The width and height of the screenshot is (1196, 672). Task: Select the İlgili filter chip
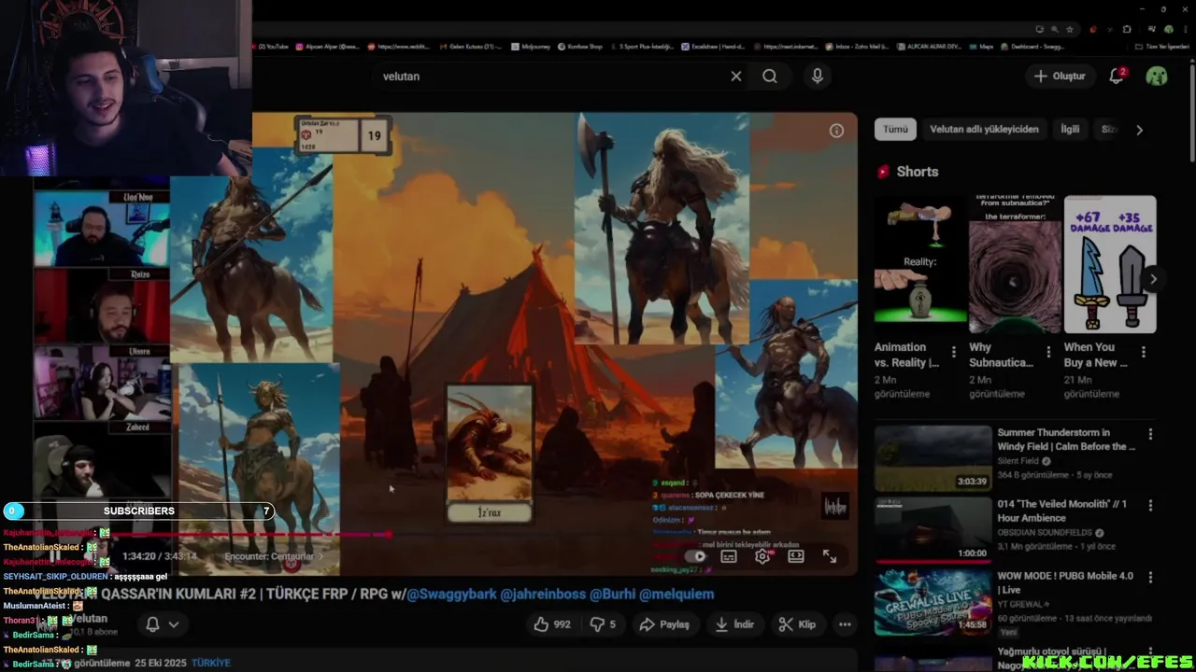(x=1070, y=130)
